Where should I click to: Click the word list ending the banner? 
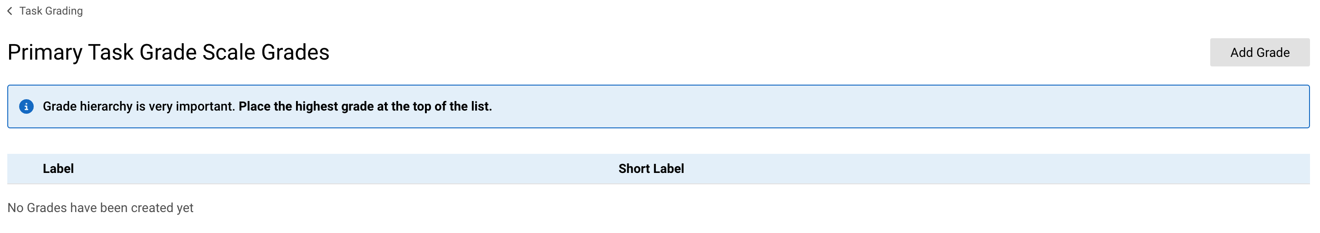click(481, 106)
